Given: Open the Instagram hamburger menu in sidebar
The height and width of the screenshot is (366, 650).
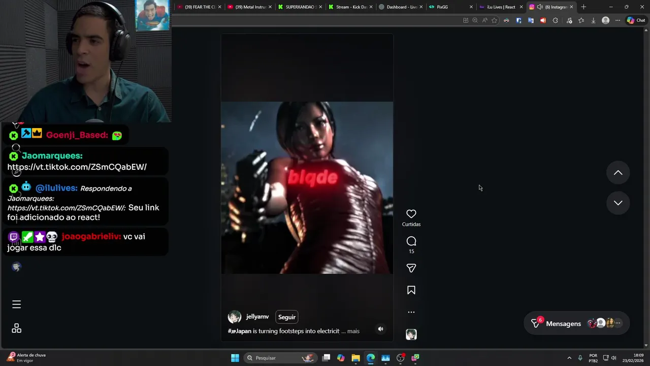Looking at the screenshot, I should 16,304.
